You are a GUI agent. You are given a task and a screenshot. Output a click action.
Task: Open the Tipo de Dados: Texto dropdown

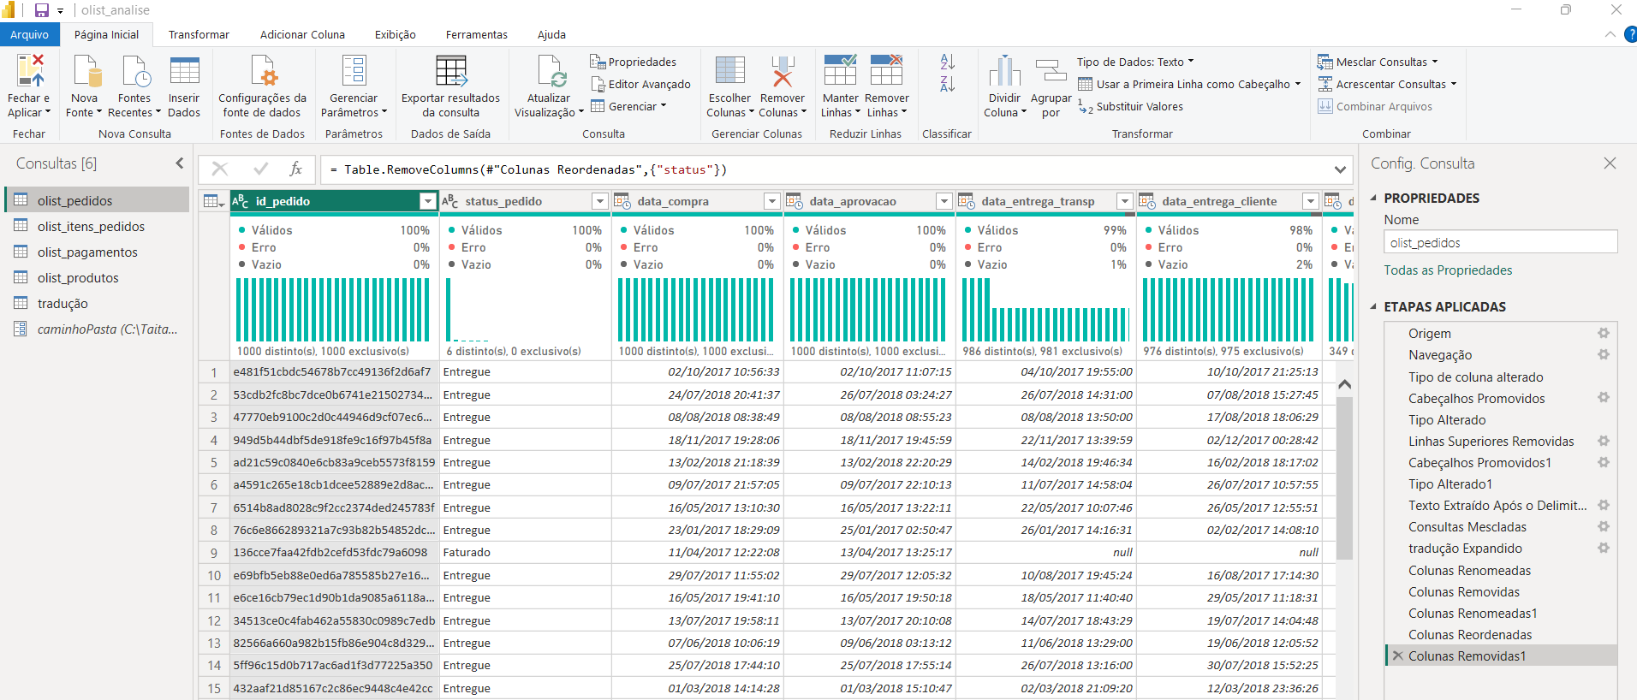coord(1135,62)
